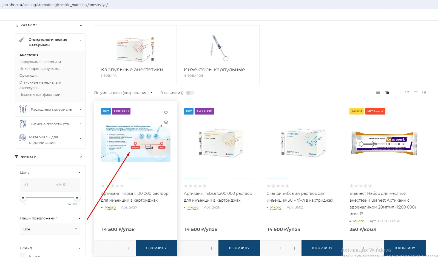438x257 pixels.
Task: Toggle the В наличии switch
Action: (190, 93)
